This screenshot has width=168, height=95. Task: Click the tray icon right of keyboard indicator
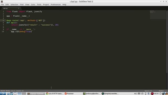pyautogui.click(x=142, y=94)
